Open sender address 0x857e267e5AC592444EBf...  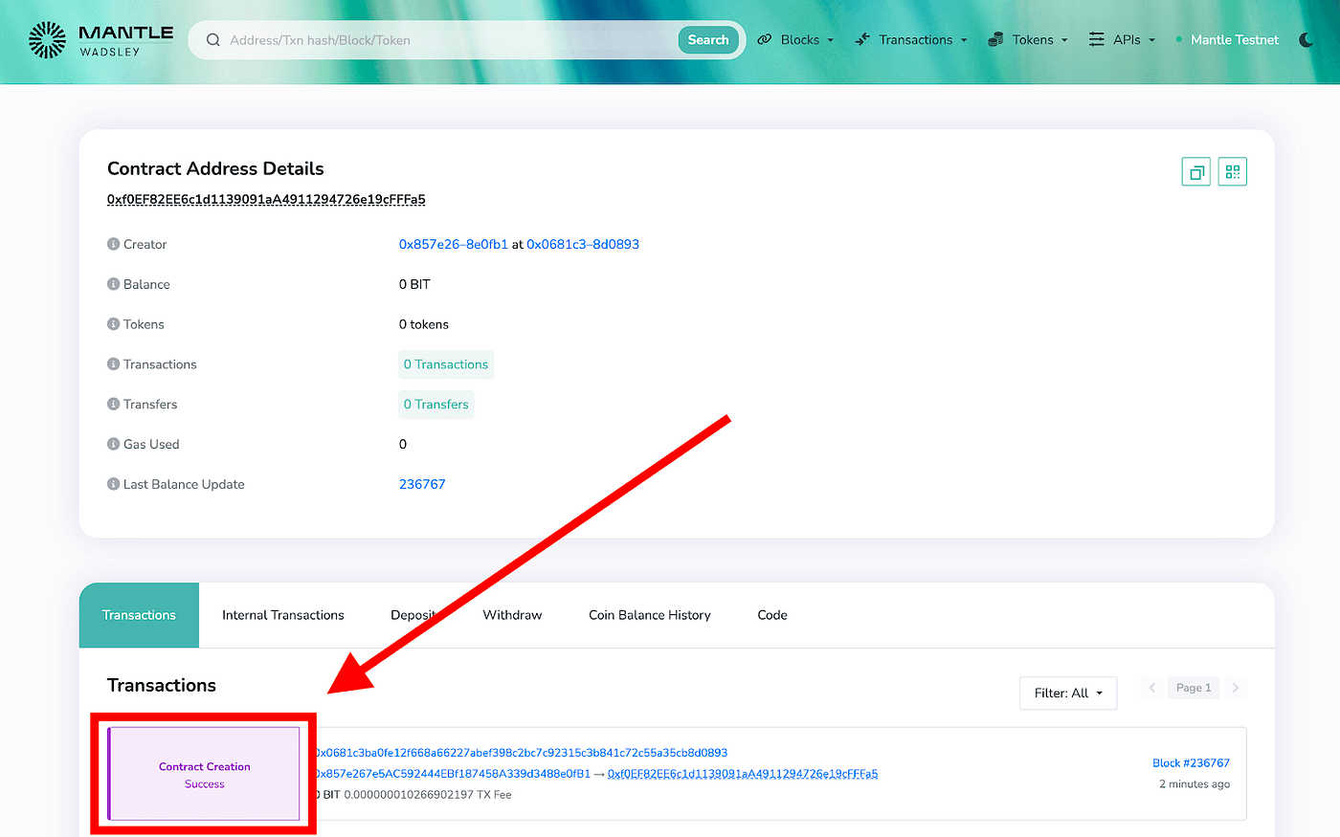[x=454, y=774]
